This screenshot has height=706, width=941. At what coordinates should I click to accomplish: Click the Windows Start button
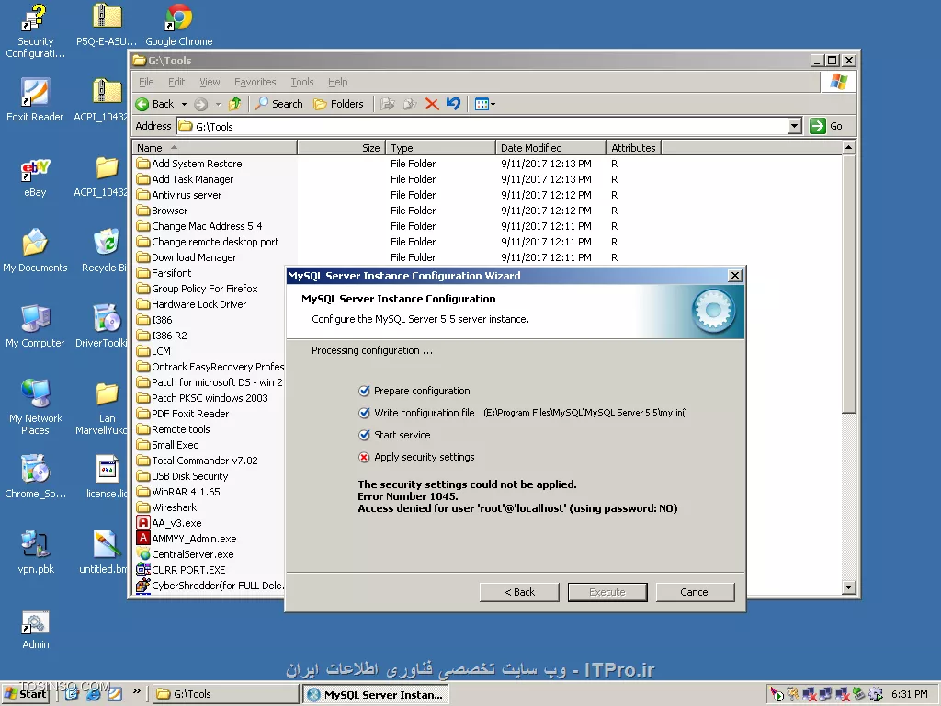pos(25,694)
